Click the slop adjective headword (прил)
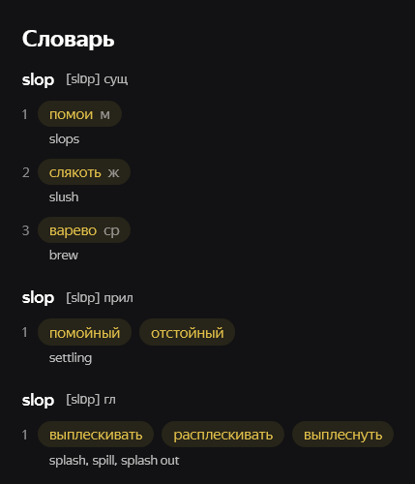Viewport: 415px width, 484px height. coord(38,297)
